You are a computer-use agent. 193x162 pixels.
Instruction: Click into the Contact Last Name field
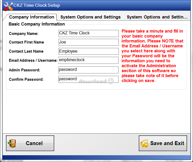click(x=89, y=51)
